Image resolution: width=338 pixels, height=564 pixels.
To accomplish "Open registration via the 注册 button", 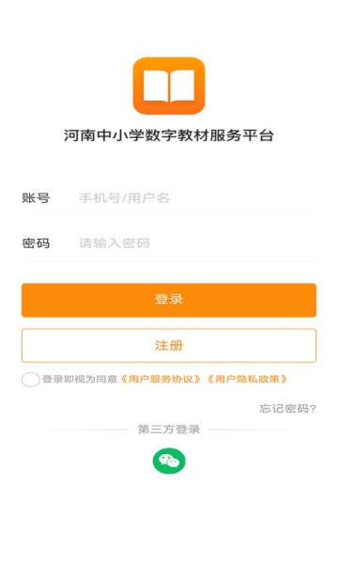I will click(169, 345).
